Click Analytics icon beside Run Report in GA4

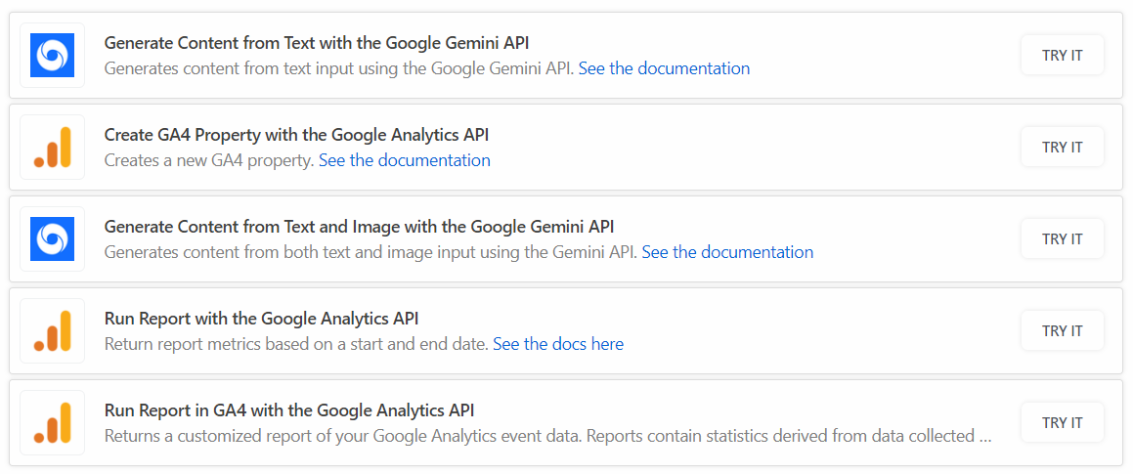52,423
